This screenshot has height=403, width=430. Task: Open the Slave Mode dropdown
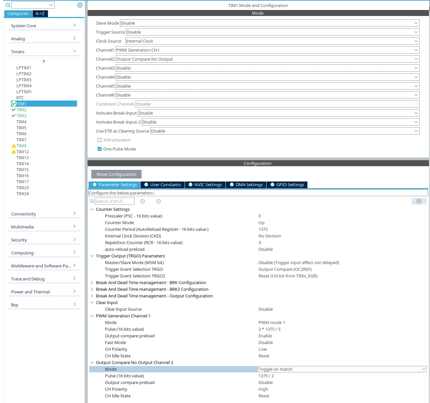coord(269,23)
